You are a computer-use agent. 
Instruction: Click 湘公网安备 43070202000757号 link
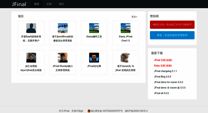107,111
